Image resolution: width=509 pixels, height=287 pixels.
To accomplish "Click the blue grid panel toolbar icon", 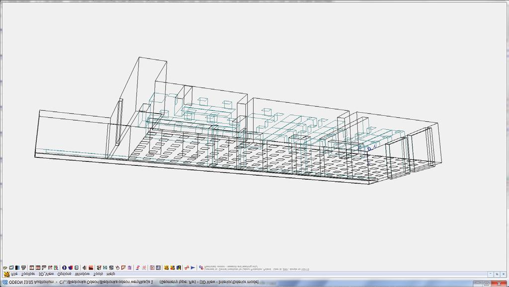I will 158,268.
